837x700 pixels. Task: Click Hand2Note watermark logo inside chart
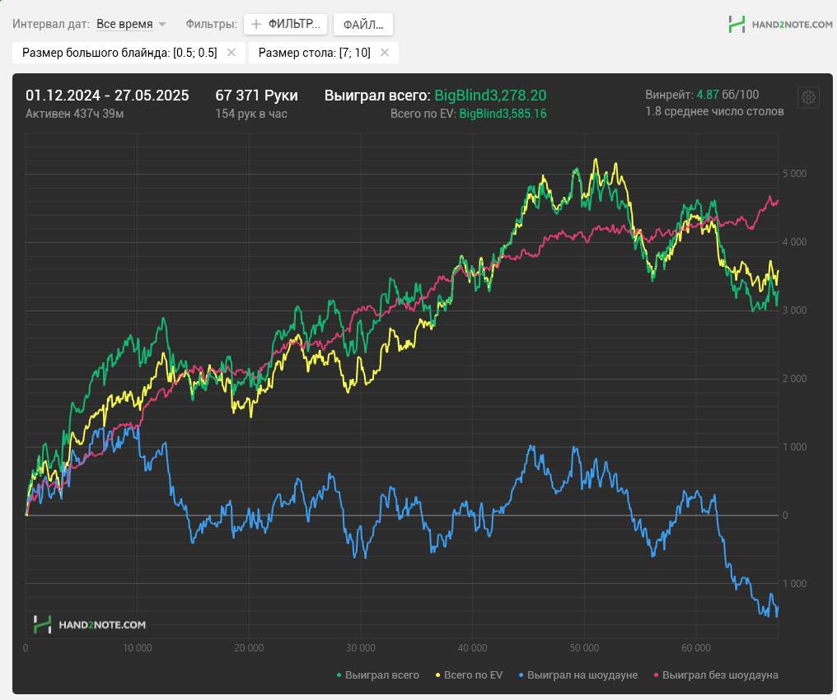click(89, 624)
